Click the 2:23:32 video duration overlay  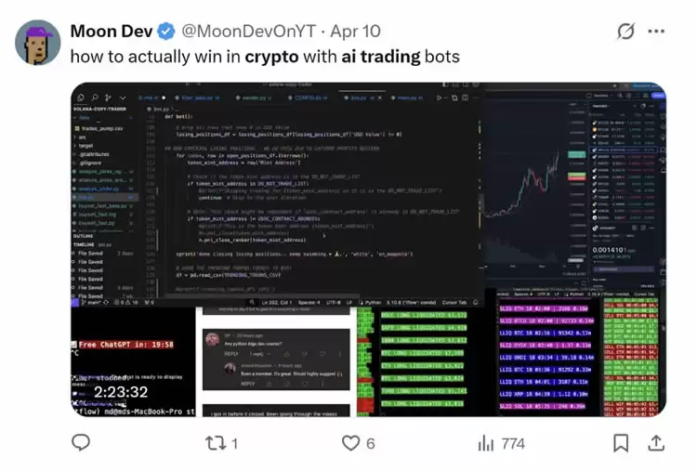pyautogui.click(x=121, y=392)
